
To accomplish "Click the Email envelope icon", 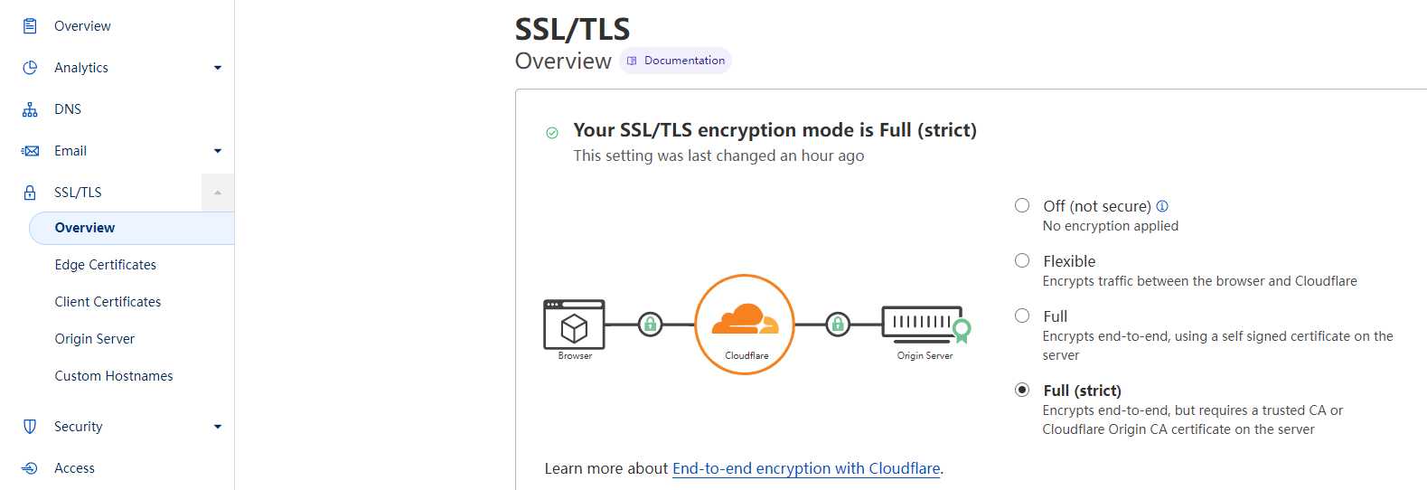I will (x=30, y=151).
